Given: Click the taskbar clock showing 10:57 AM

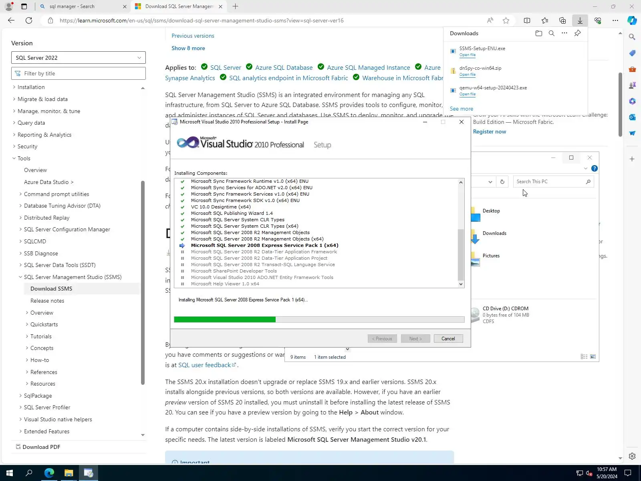Looking at the screenshot, I should point(607,473).
